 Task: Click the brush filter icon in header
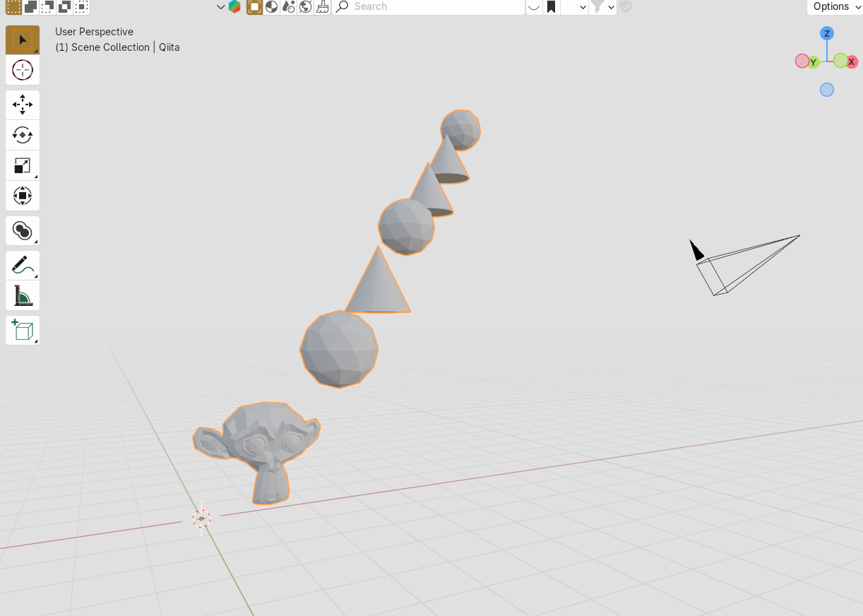tap(322, 7)
